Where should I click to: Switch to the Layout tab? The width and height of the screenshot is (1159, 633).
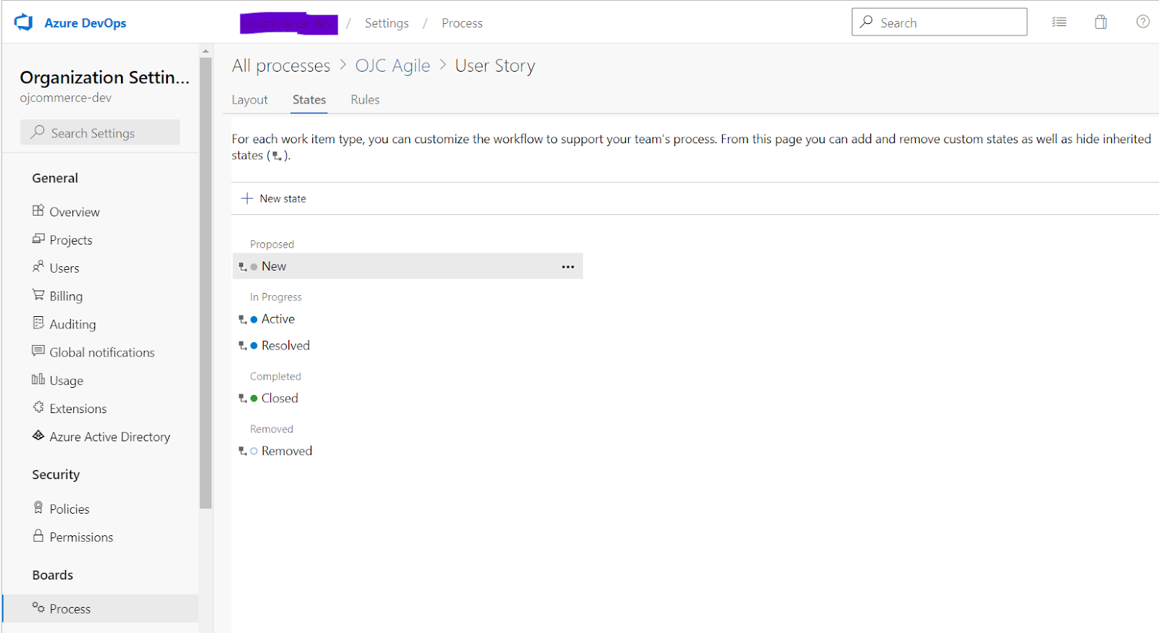click(x=250, y=100)
